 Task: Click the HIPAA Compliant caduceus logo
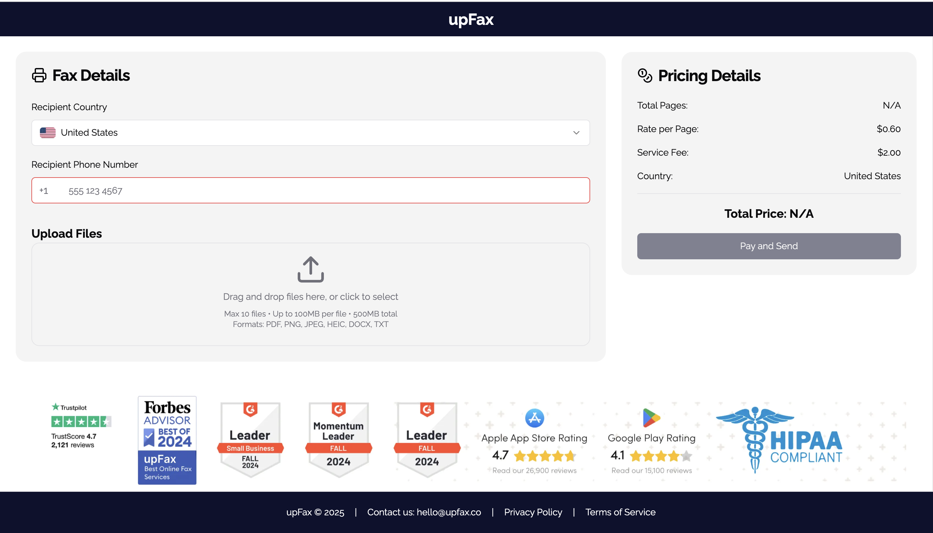pos(754,439)
